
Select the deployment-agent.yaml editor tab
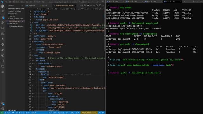64,5
